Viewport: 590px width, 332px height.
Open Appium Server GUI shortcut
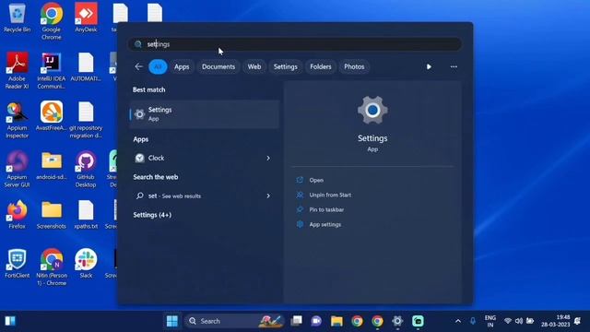tap(17, 169)
